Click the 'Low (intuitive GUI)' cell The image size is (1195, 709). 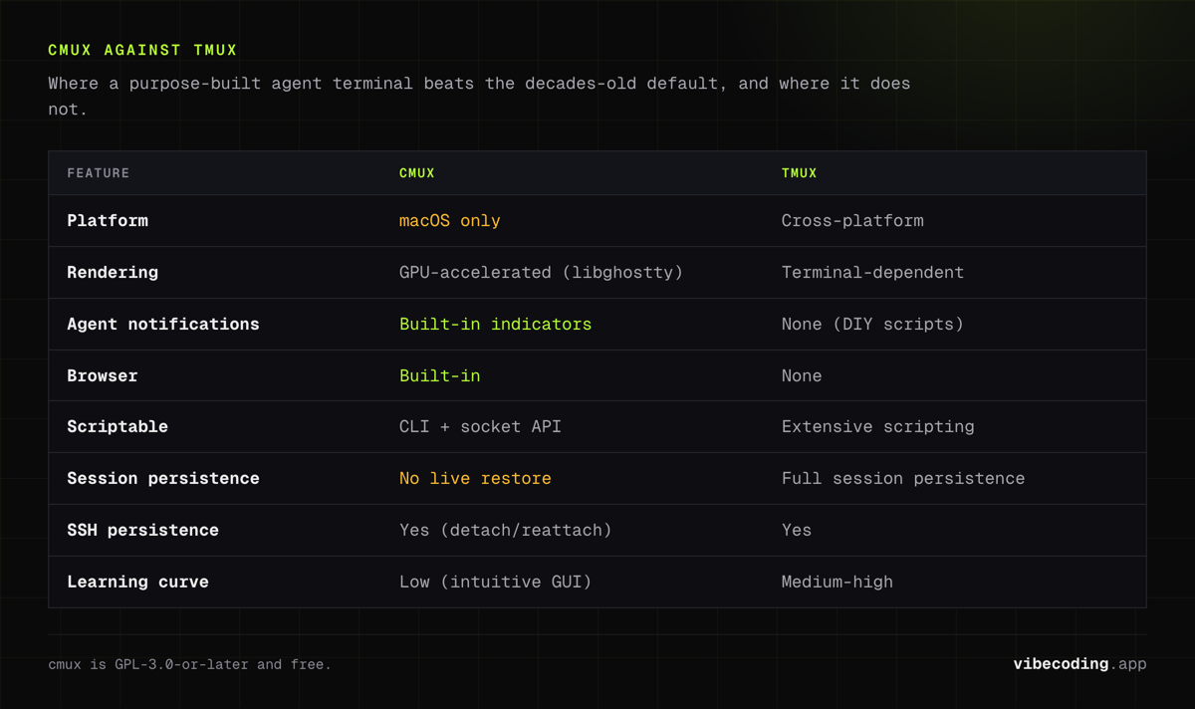496,582
